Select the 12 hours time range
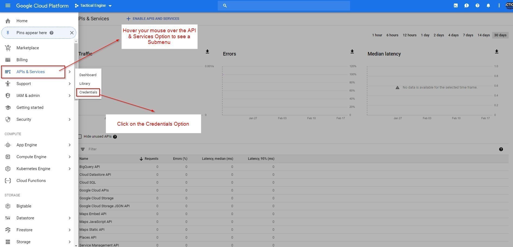 pyautogui.click(x=409, y=35)
